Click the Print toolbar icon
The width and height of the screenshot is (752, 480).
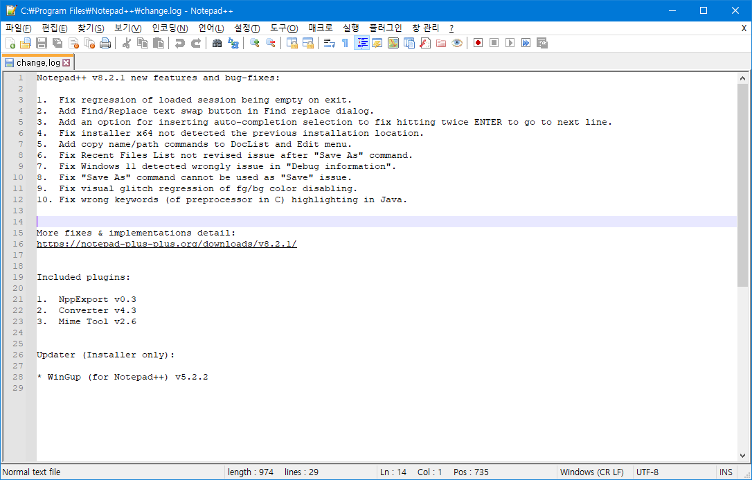[x=105, y=43]
